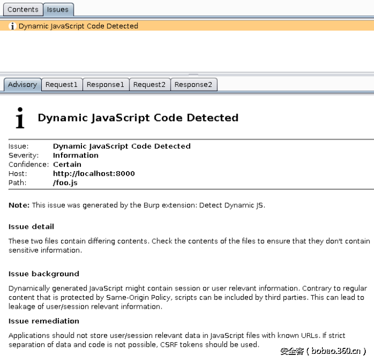Image resolution: width=374 pixels, height=361 pixels.
Task: Click the /foo.js path value
Action: 65,183
